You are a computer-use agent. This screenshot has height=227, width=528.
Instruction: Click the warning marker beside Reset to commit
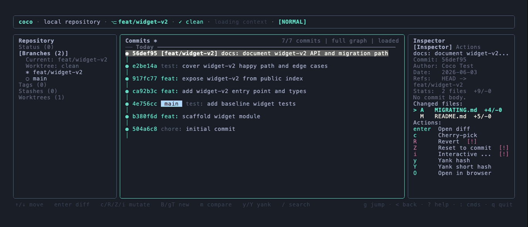click(x=504, y=148)
